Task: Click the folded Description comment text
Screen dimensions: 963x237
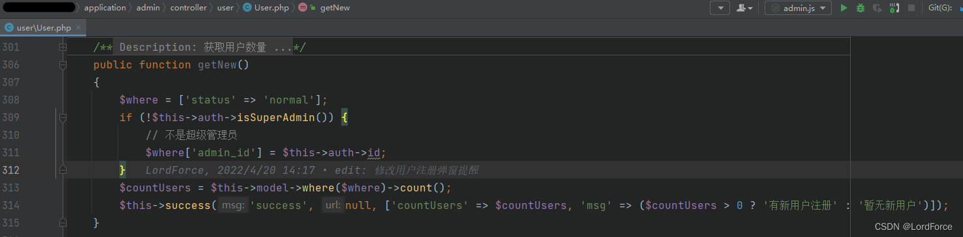Action: tap(204, 47)
